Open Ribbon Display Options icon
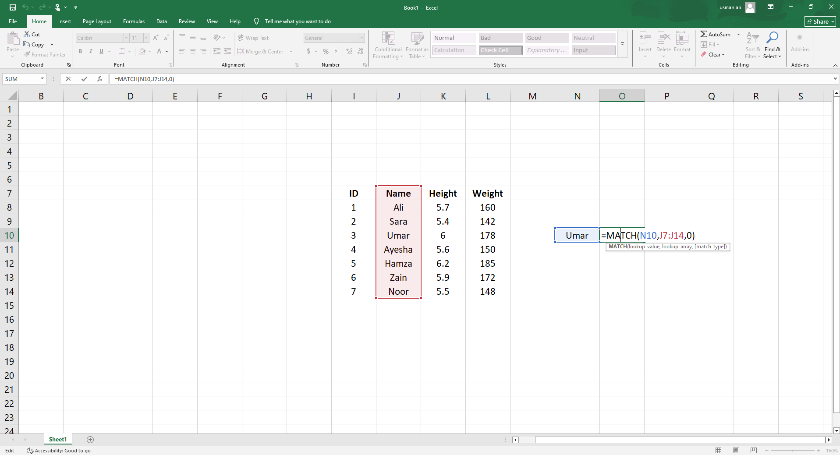This screenshot has height=455, width=840. click(770, 7)
